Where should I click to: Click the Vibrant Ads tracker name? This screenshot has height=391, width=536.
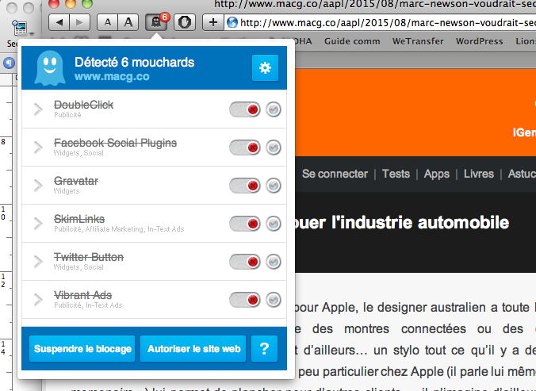[x=82, y=295]
